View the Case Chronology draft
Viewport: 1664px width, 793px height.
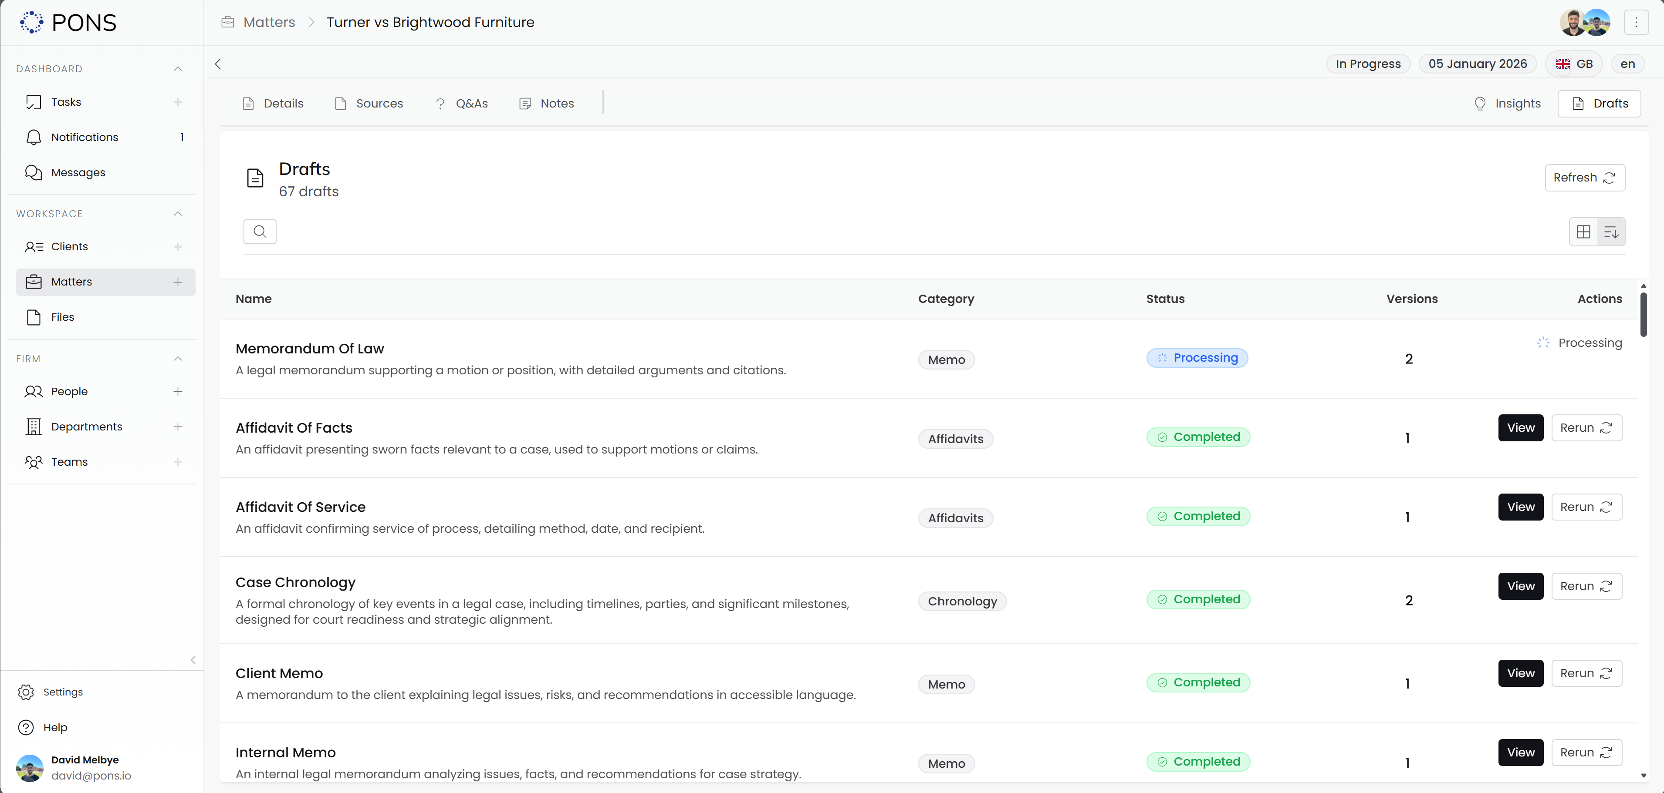coord(1521,585)
